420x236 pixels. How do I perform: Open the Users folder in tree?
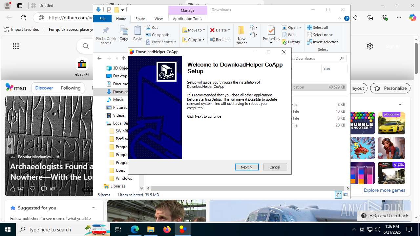point(117,170)
